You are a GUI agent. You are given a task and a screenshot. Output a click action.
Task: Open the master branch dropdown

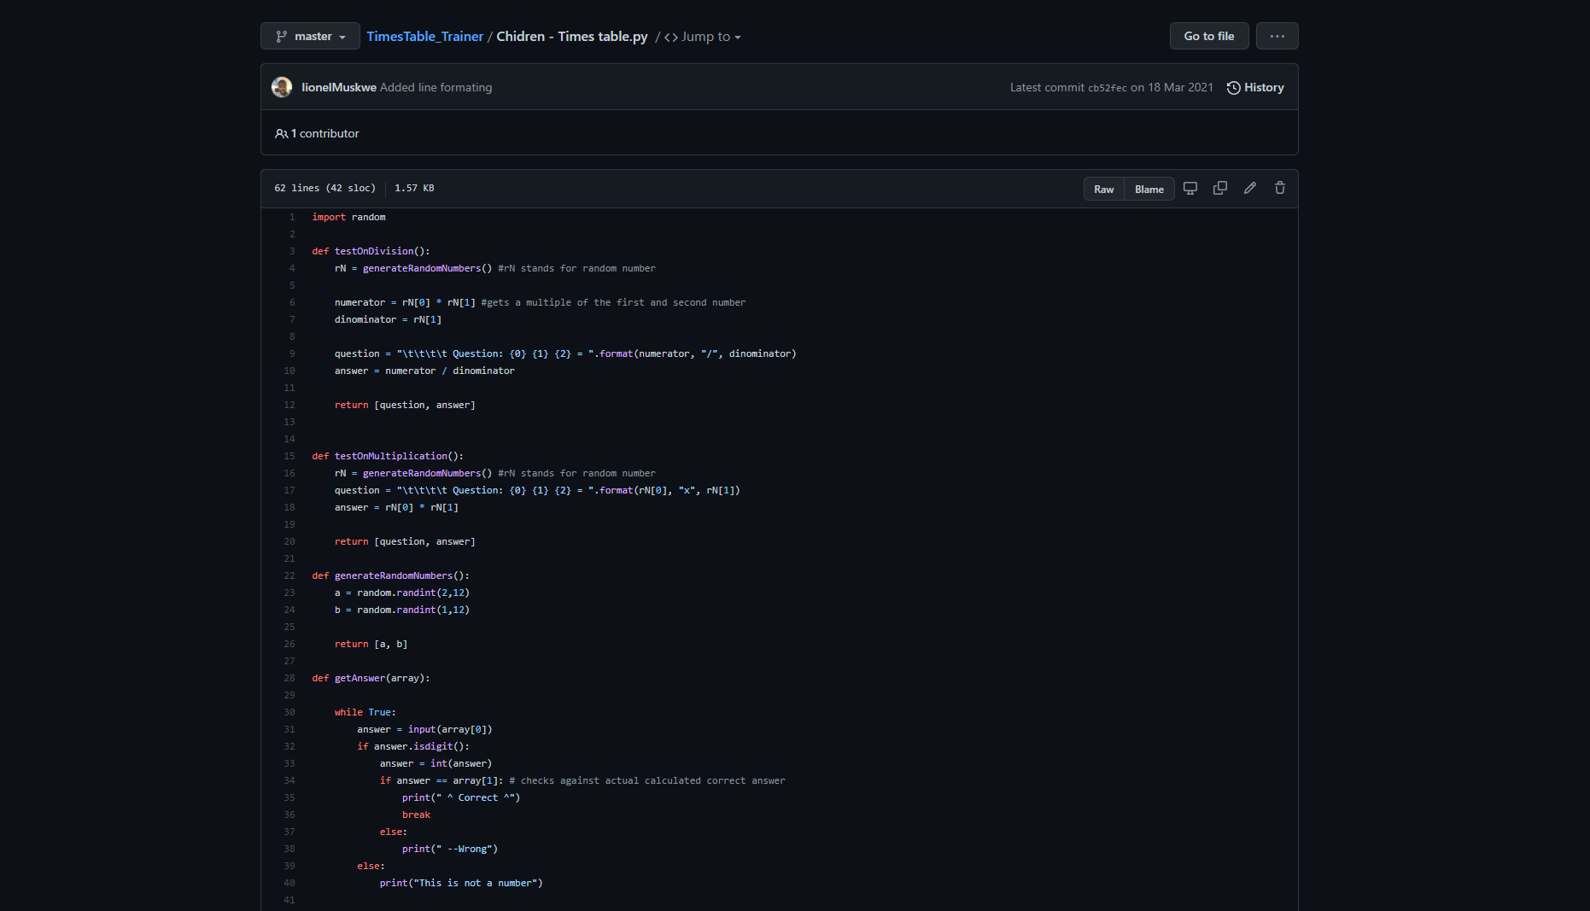[x=310, y=36]
